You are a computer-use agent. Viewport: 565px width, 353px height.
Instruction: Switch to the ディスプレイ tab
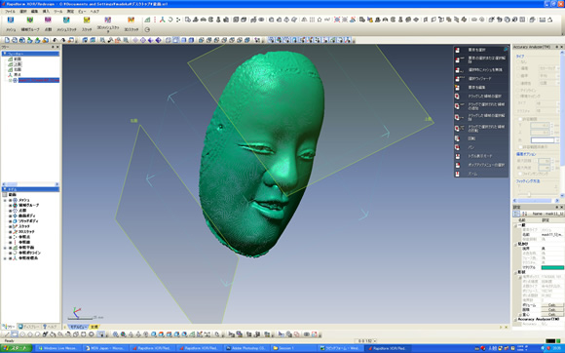pos(29,327)
